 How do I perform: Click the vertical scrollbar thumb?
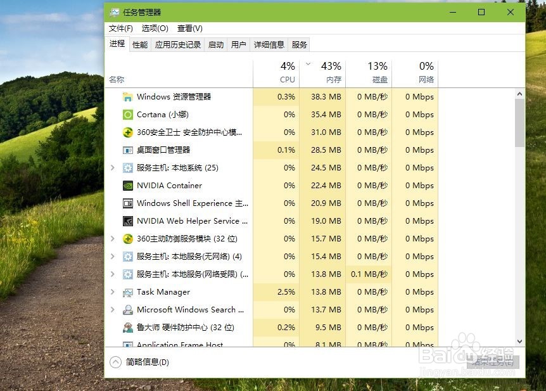click(519, 123)
